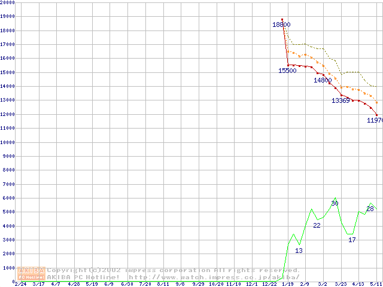This screenshot has width=383, height=287.
Task: Click the 15500 data label
Action: point(287,71)
